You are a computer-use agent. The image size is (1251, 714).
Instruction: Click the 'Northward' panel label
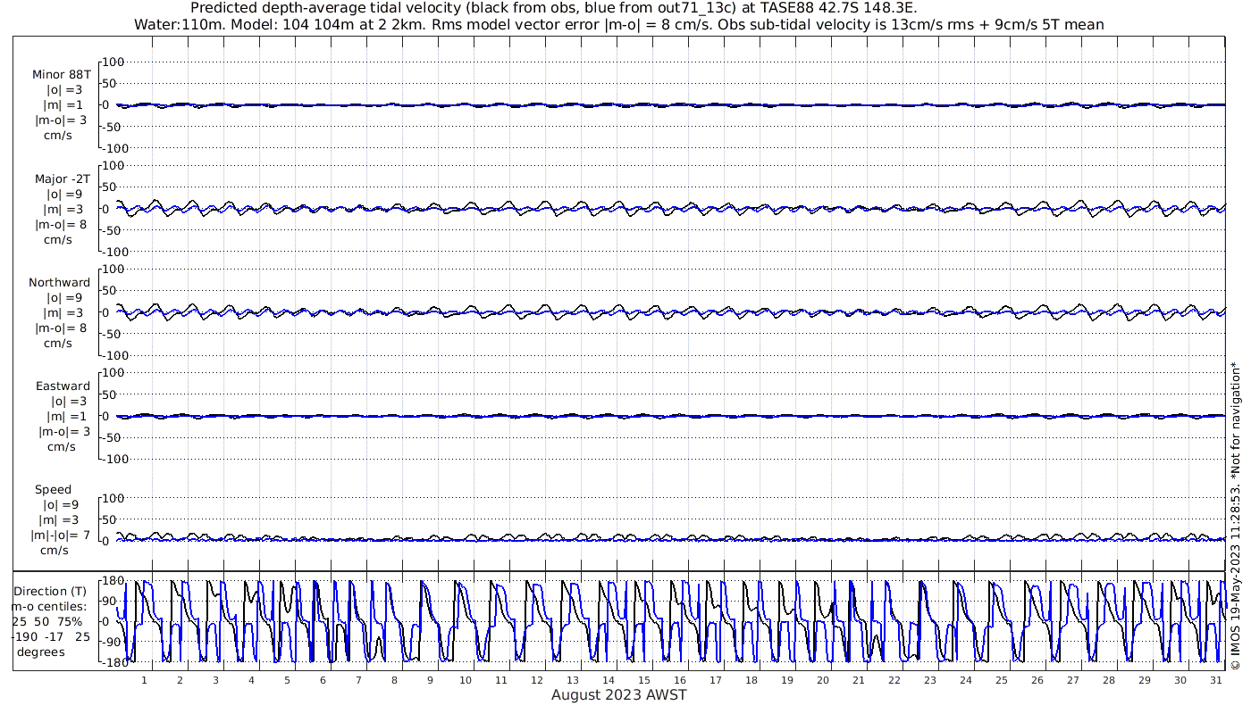[59, 283]
